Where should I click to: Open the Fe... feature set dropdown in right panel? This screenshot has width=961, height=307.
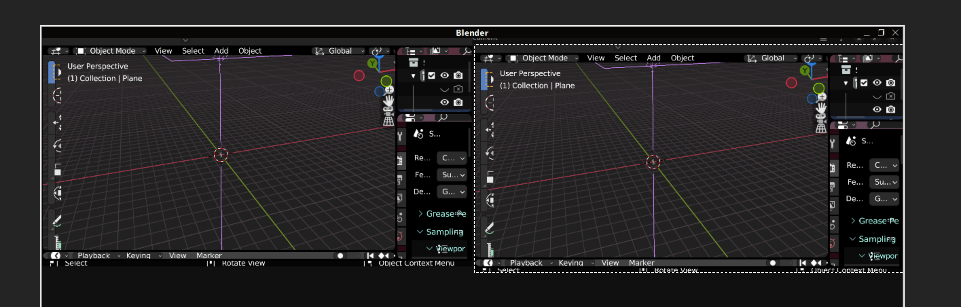click(884, 182)
